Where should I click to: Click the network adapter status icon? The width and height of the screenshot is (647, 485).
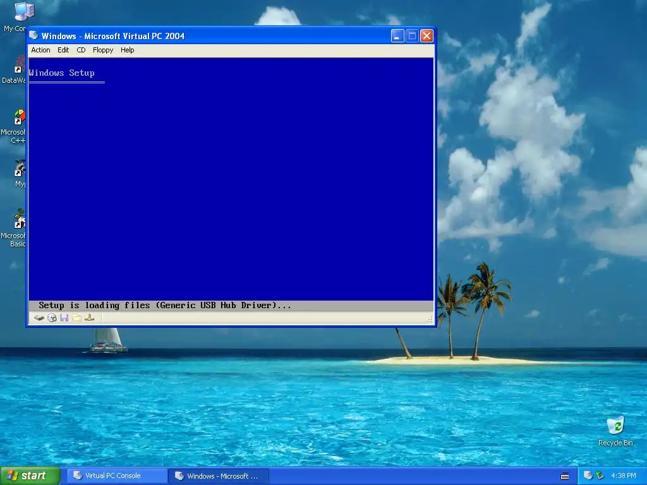tap(89, 318)
